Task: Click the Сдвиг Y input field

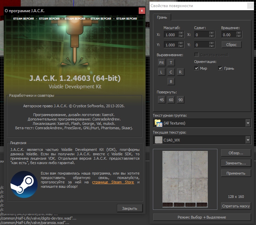Action: pos(202,45)
